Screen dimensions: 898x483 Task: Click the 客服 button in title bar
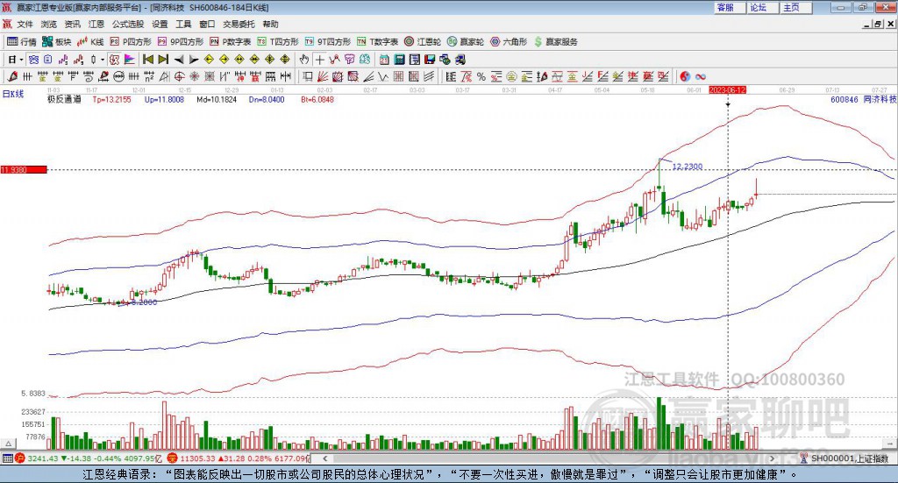(730, 7)
